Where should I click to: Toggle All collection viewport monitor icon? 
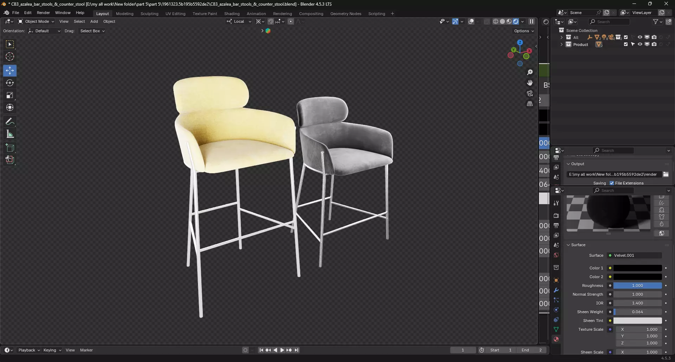coord(647,37)
